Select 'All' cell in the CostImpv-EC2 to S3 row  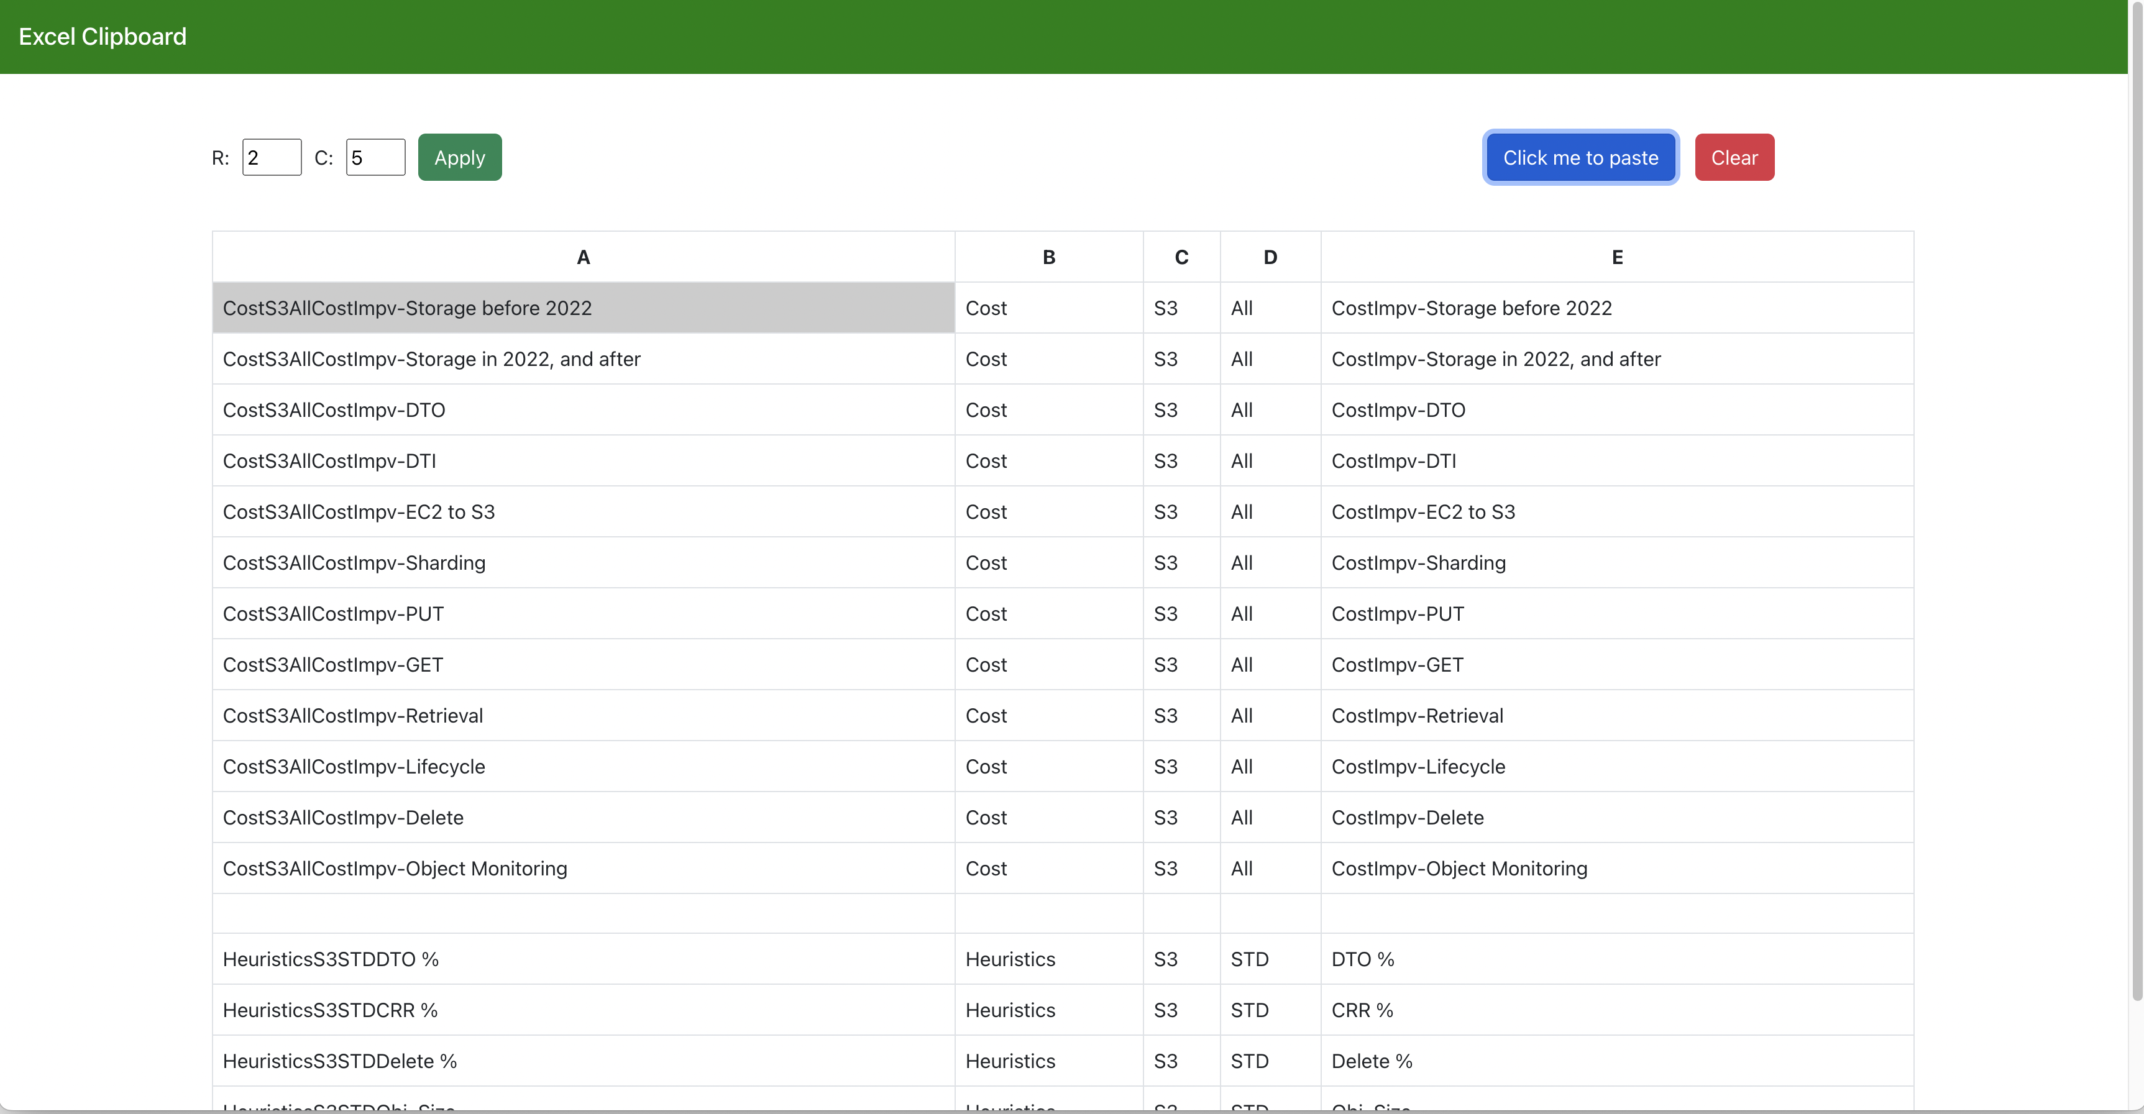[1270, 512]
